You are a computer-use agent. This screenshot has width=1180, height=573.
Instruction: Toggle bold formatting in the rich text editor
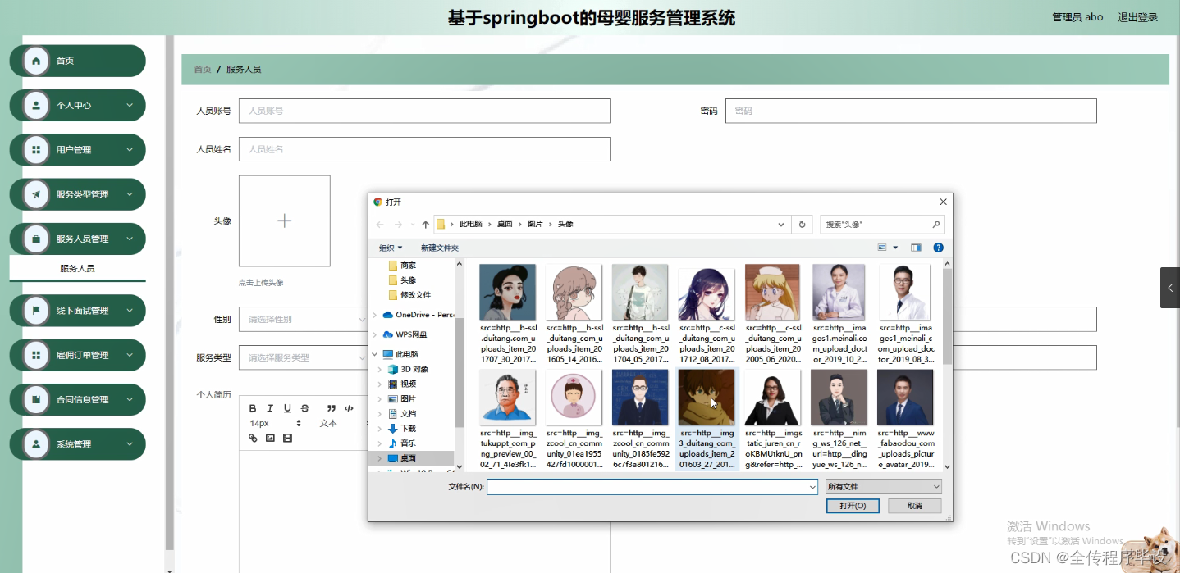pos(253,408)
